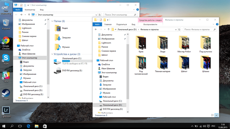
Task: Switch to large icons view in status bar
Action: point(217,115)
